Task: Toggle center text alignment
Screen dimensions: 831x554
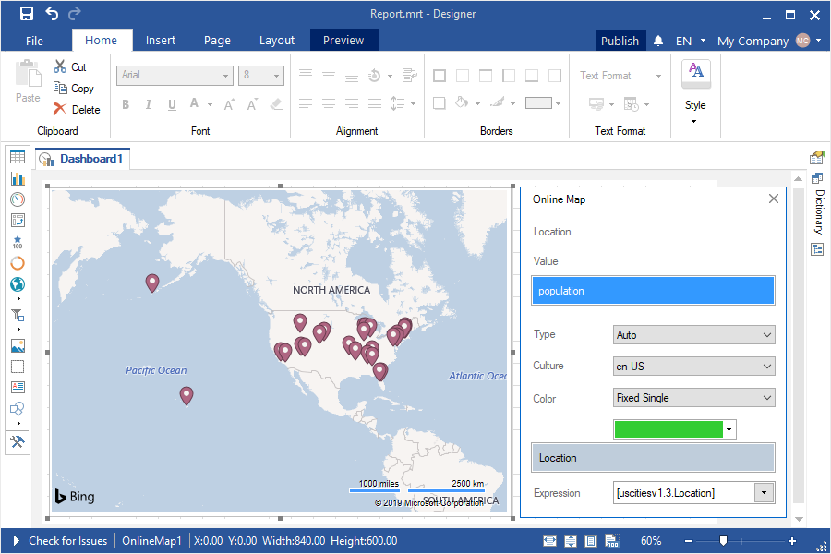Action: 329,102
